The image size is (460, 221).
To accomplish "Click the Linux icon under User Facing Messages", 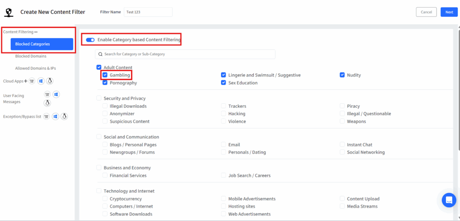I will point(47,103).
